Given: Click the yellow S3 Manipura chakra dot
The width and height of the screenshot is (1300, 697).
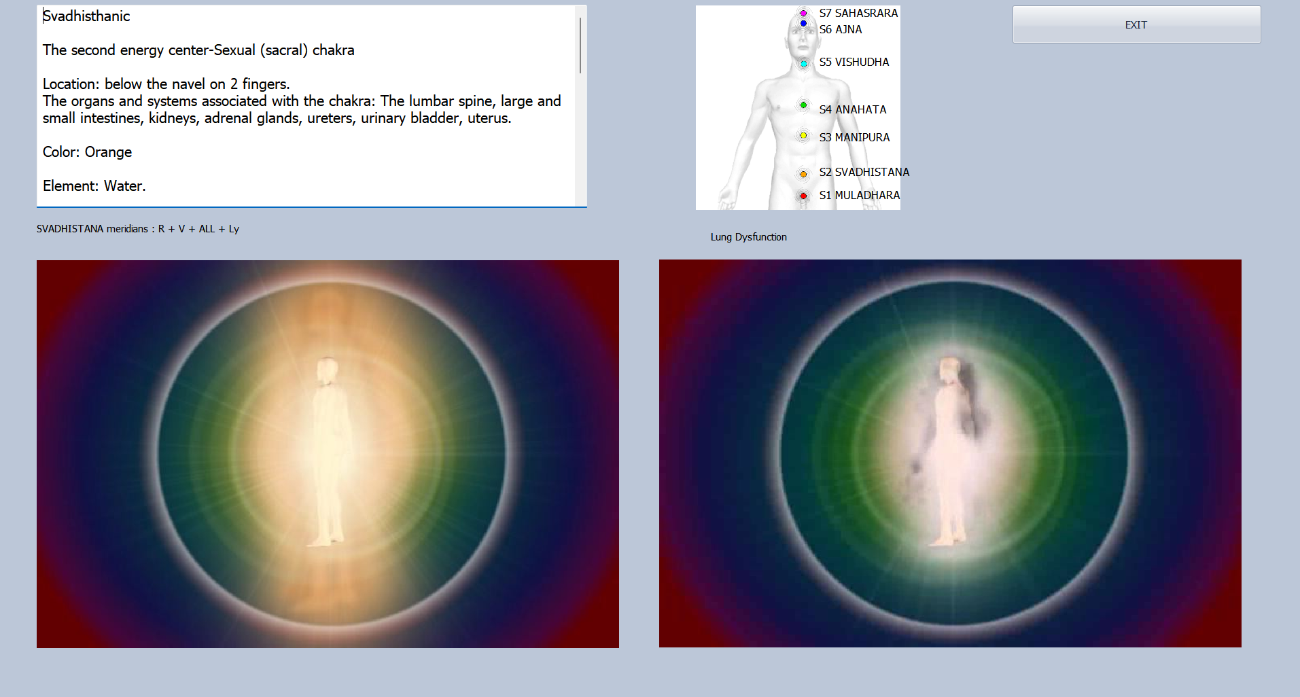Looking at the screenshot, I should (803, 136).
